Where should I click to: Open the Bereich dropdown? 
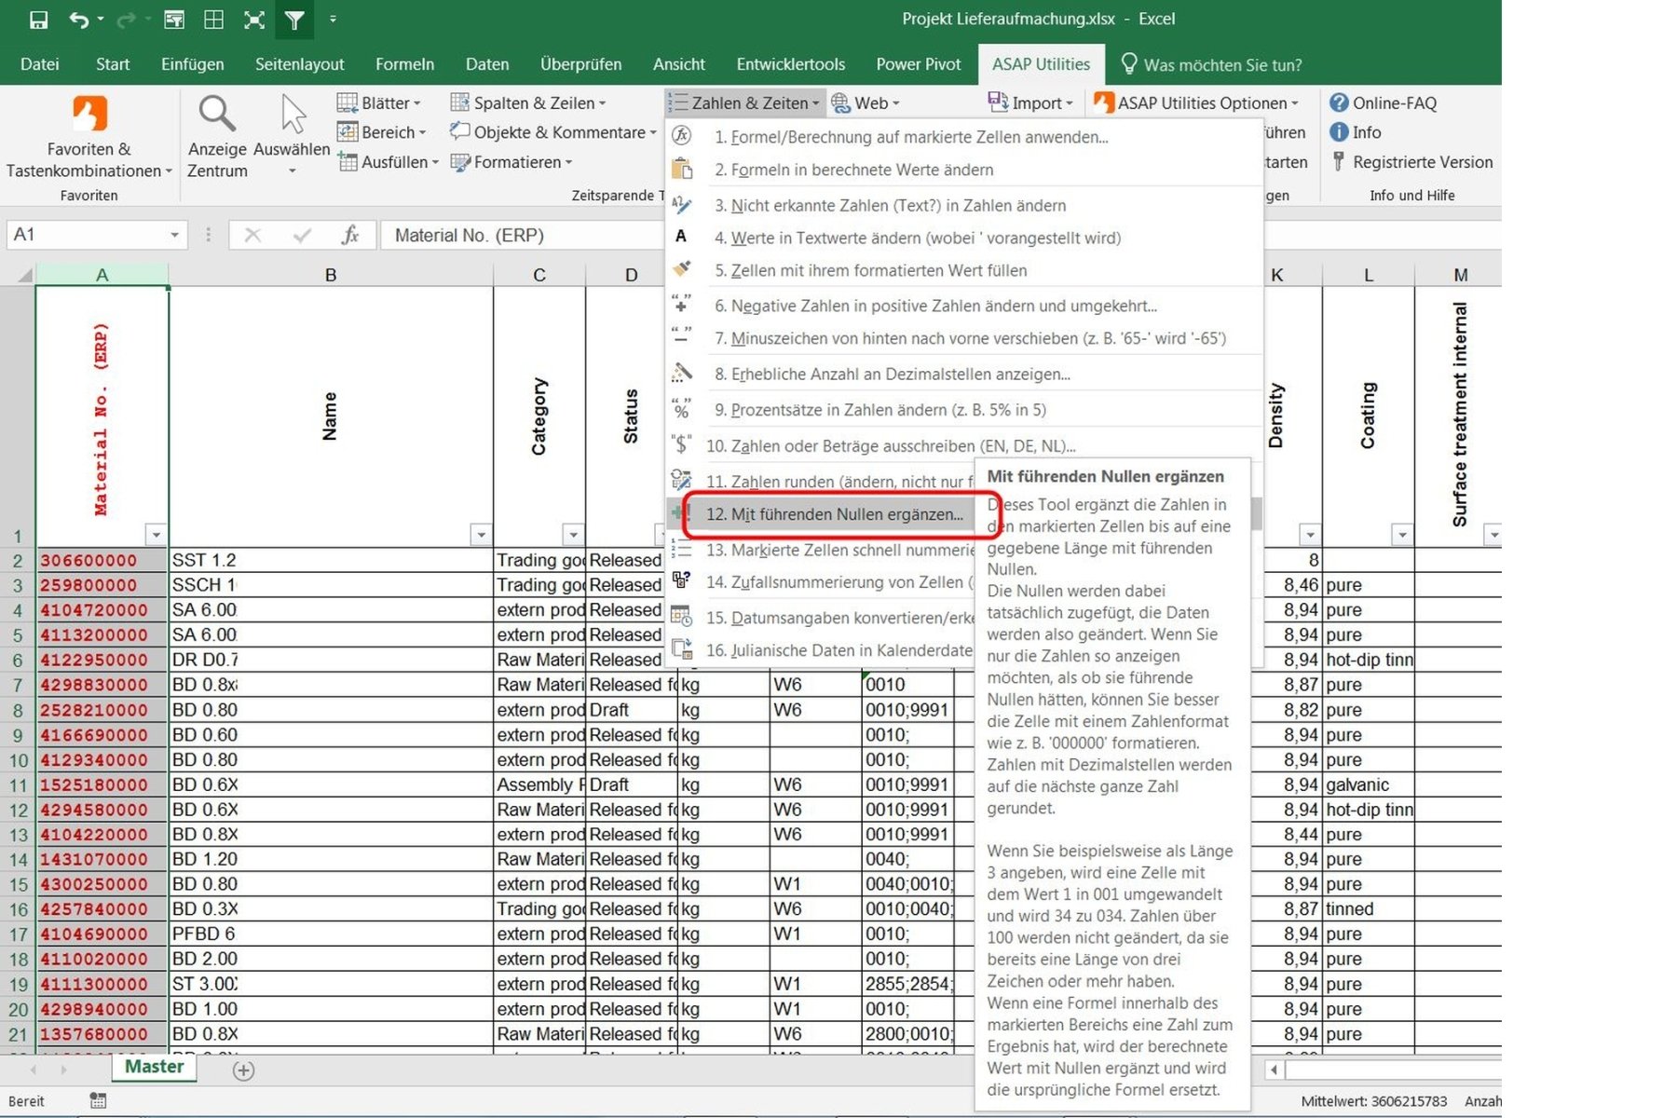pyautogui.click(x=381, y=132)
